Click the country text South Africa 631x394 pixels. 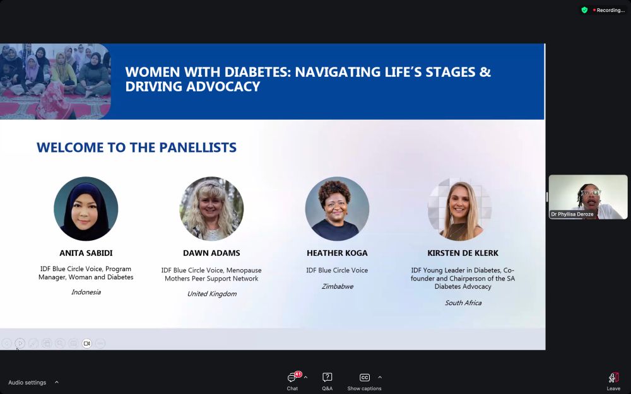[463, 303]
